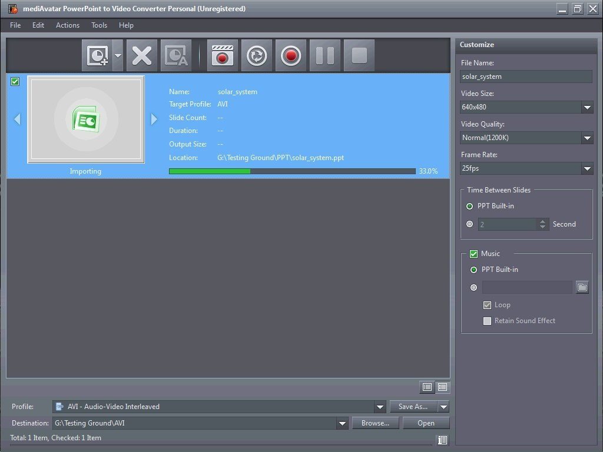Click the seconds spinner arrows
The height and width of the screenshot is (452, 603).
[x=542, y=224]
